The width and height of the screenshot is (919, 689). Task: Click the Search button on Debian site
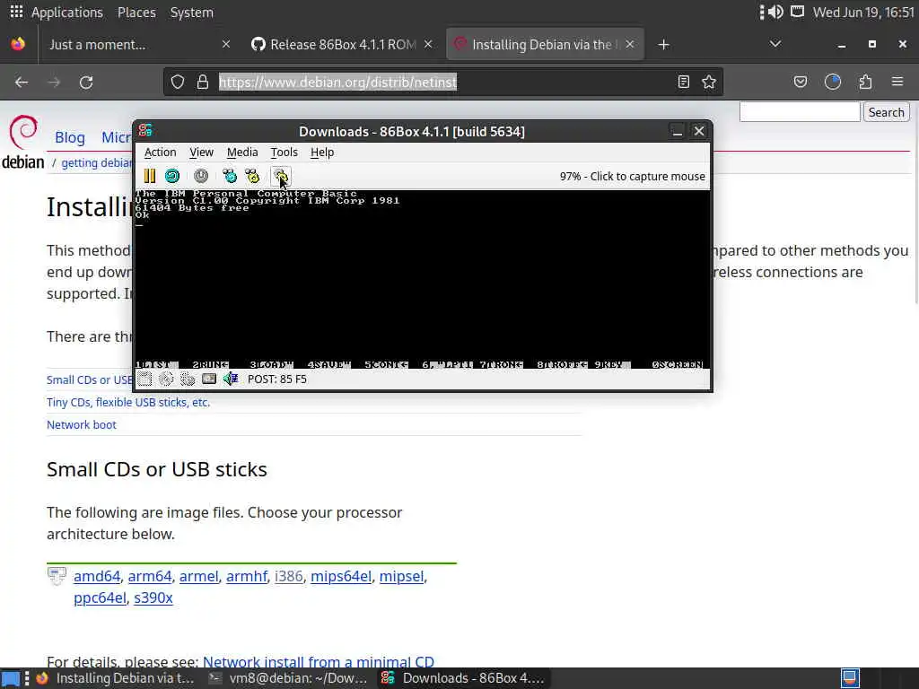point(886,112)
